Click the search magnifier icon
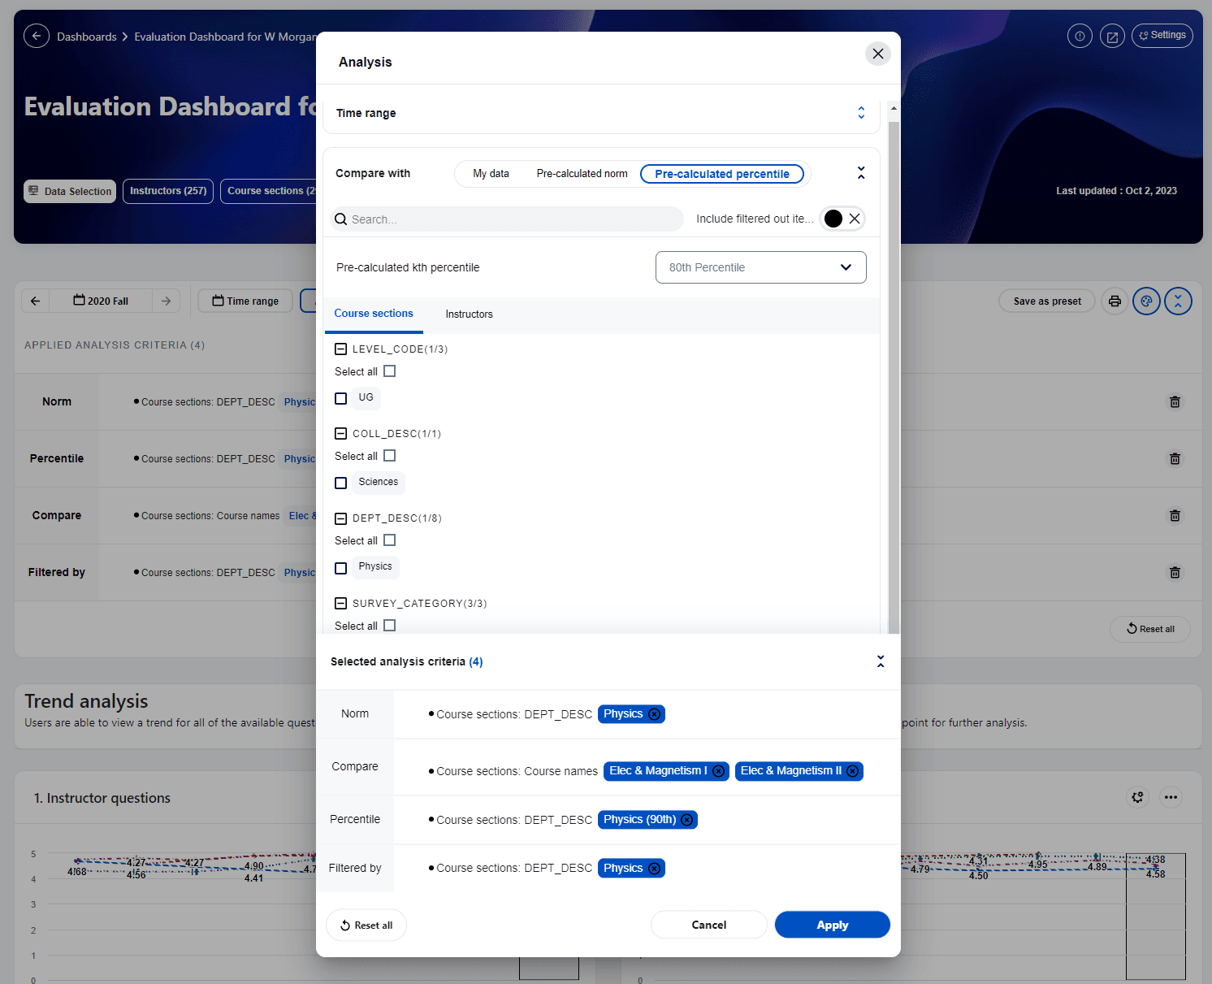Screen dimensions: 1212x984 coord(341,219)
